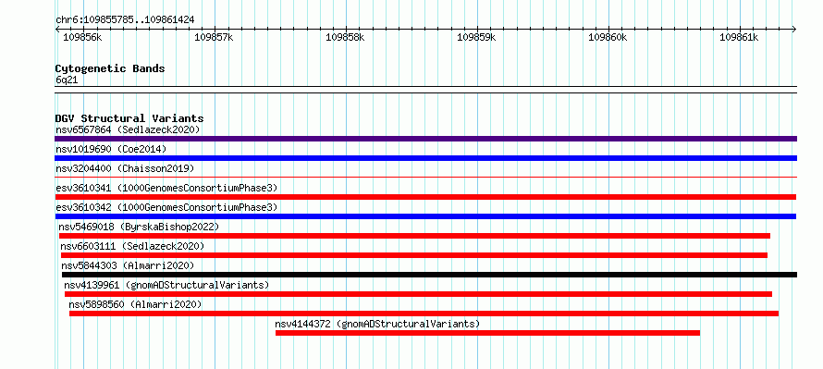Select the red esv3610341 variant bar

(425, 197)
